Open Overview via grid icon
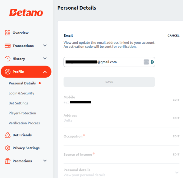 pyautogui.click(x=7, y=33)
